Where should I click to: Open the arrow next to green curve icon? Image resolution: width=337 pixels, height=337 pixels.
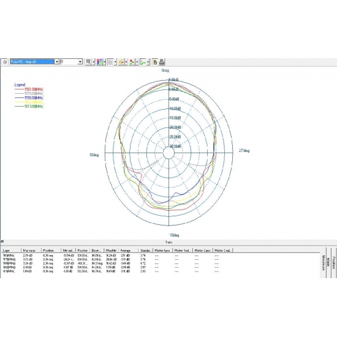148,62
